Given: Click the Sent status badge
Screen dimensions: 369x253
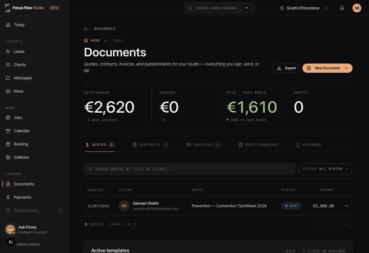Looking at the screenshot, I should point(291,206).
